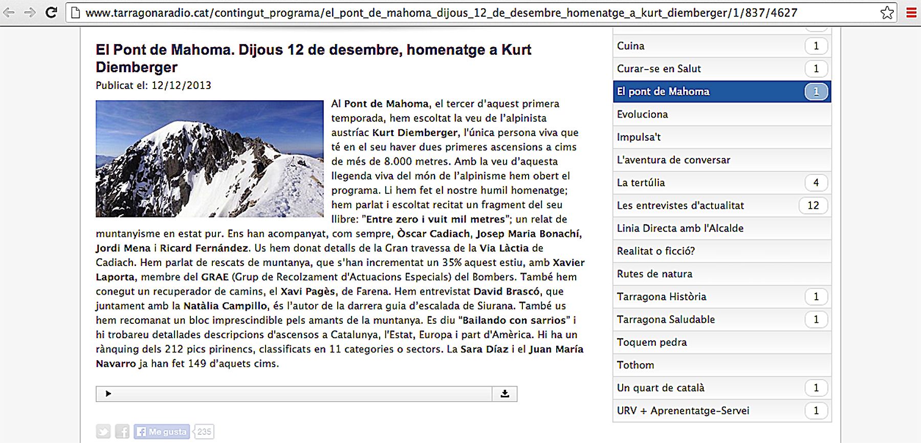
Task: Click the bold text Via Làctia
Action: [504, 248]
